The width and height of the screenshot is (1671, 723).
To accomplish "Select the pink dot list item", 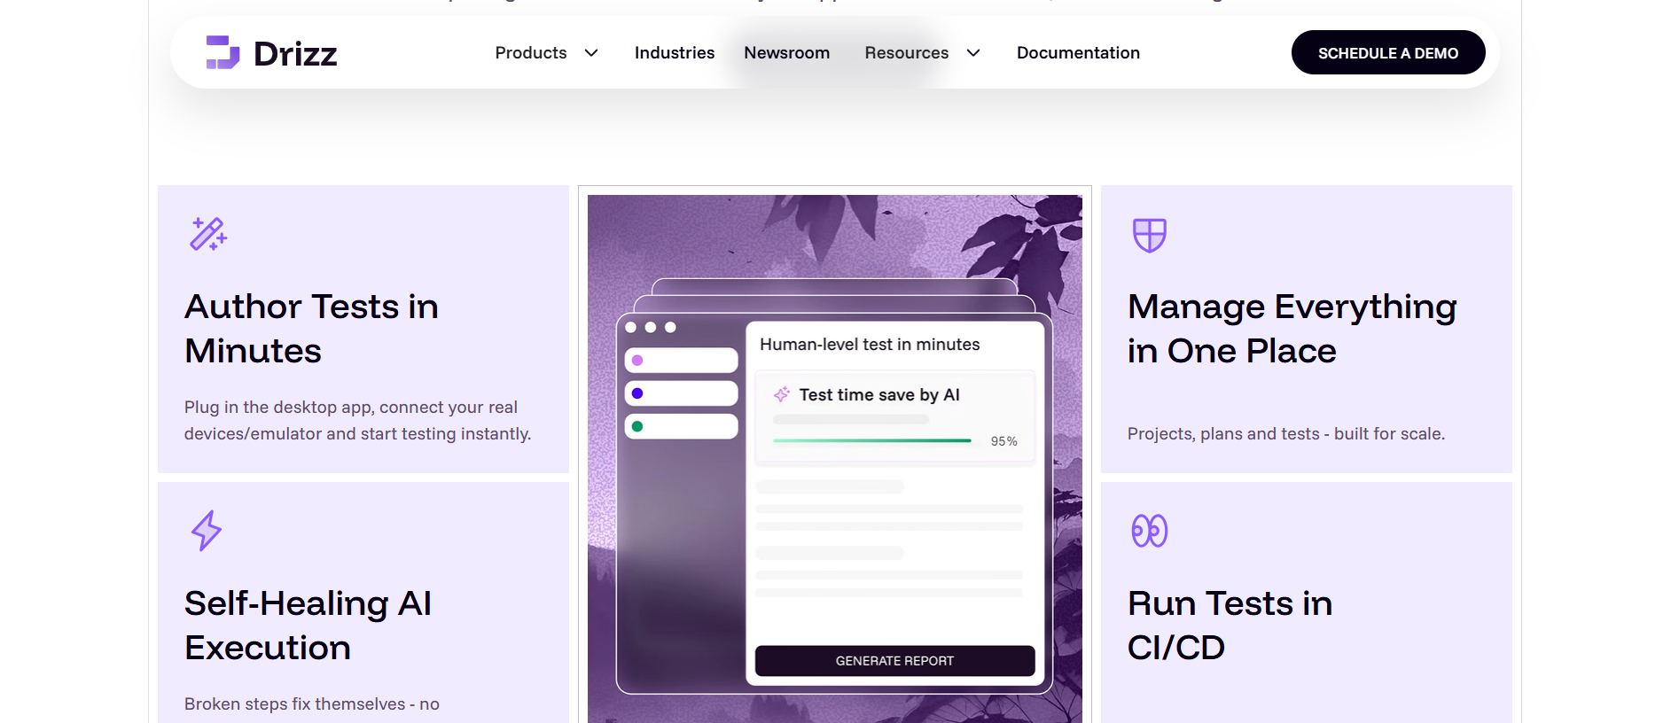I will [681, 361].
